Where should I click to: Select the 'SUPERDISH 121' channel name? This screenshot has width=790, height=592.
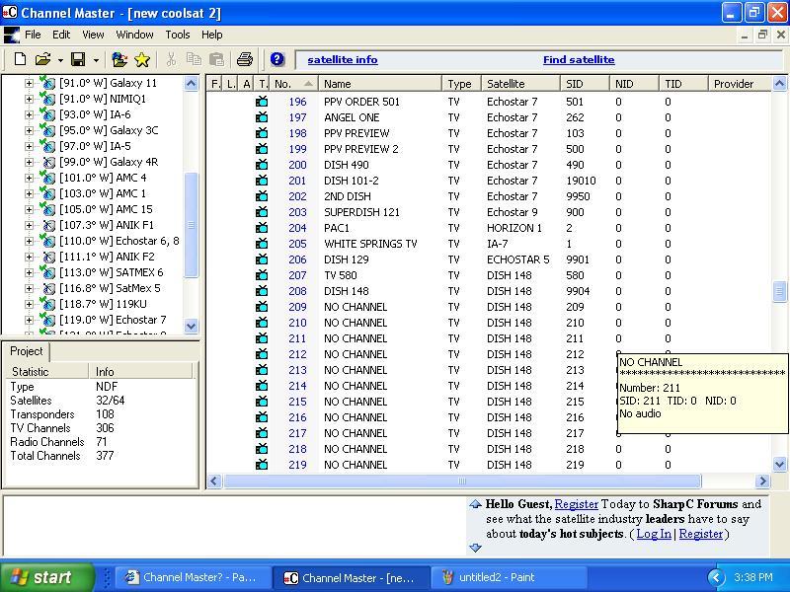(361, 212)
